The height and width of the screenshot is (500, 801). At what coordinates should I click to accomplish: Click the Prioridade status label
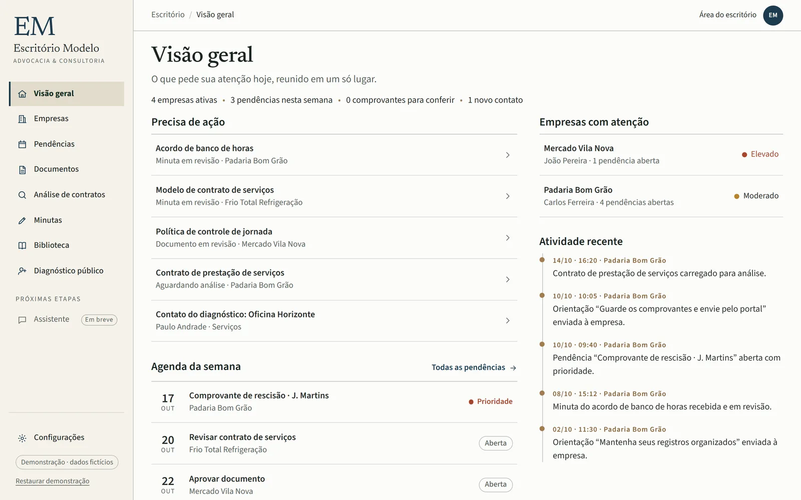coord(491,401)
